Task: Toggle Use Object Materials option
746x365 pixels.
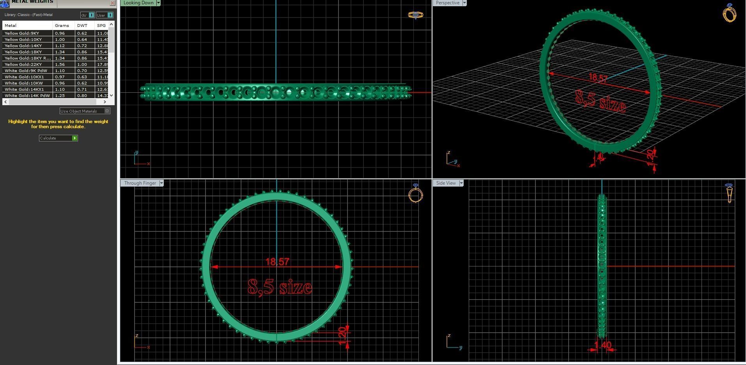Action: pos(85,111)
